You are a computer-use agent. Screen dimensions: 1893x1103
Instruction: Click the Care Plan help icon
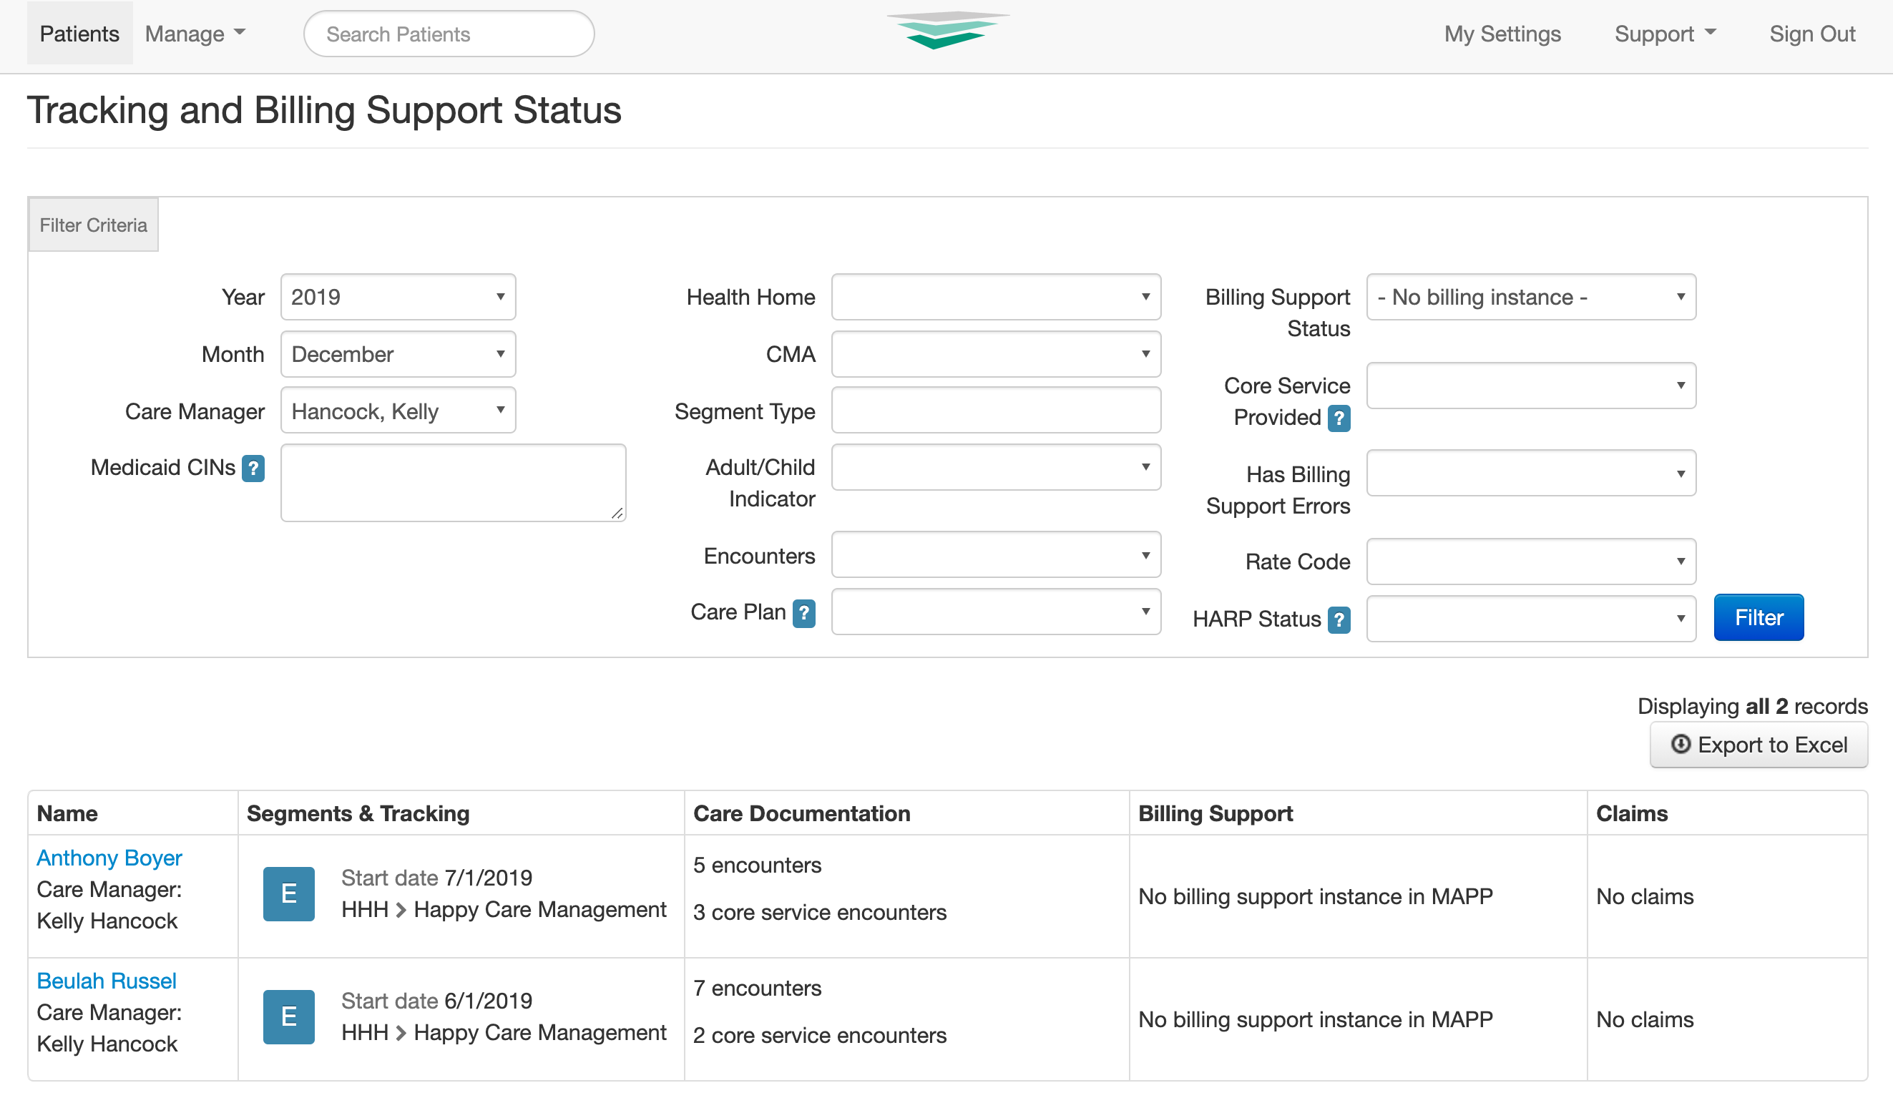pos(804,614)
